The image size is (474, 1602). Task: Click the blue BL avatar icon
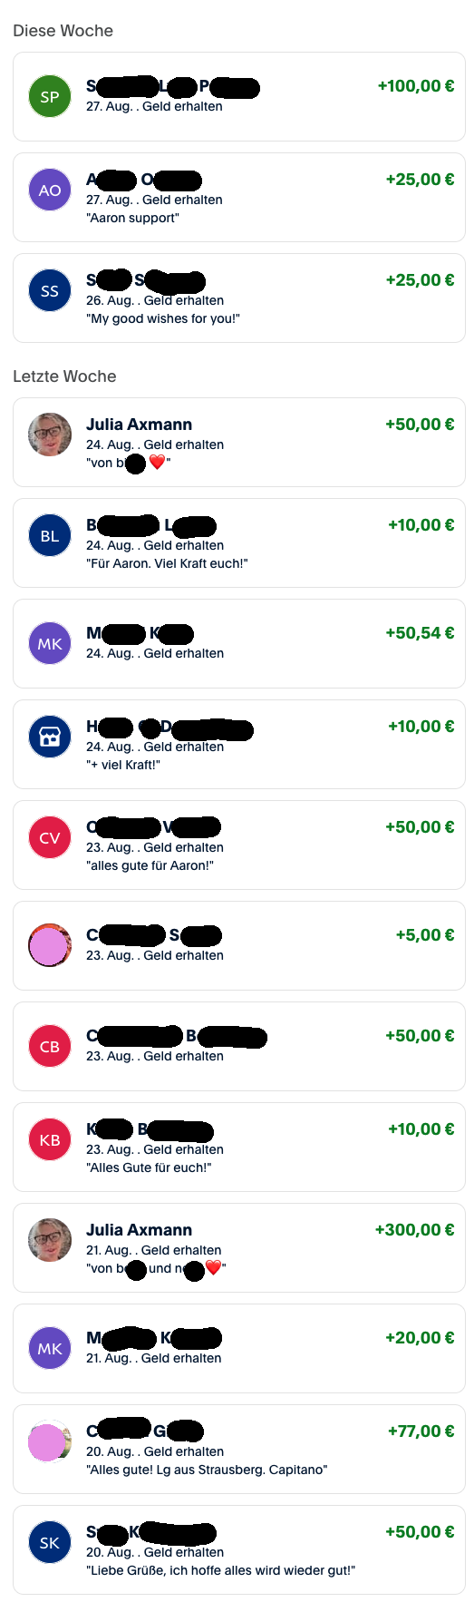pos(50,535)
